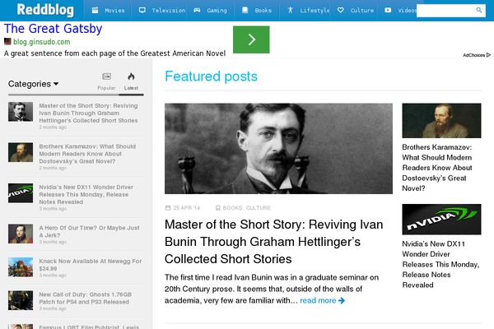Screen dimensions: 494x329
Task: Open the Reddblog home logo
Action: tap(45, 10)
